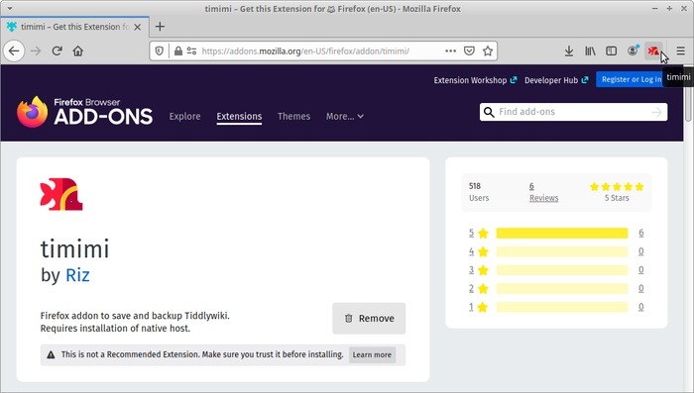The width and height of the screenshot is (694, 393).
Task: Click the 3-star rating bar
Action: click(x=562, y=270)
